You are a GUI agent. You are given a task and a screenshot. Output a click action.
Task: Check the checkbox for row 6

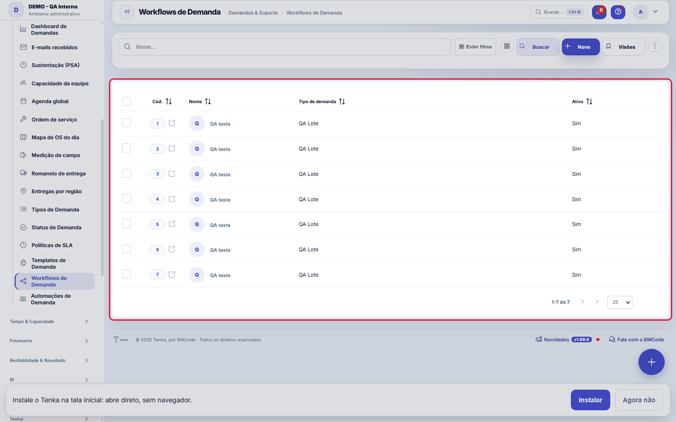tap(126, 249)
